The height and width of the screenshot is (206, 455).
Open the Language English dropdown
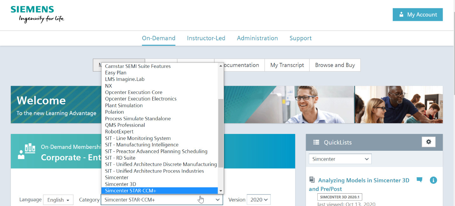[x=58, y=200]
